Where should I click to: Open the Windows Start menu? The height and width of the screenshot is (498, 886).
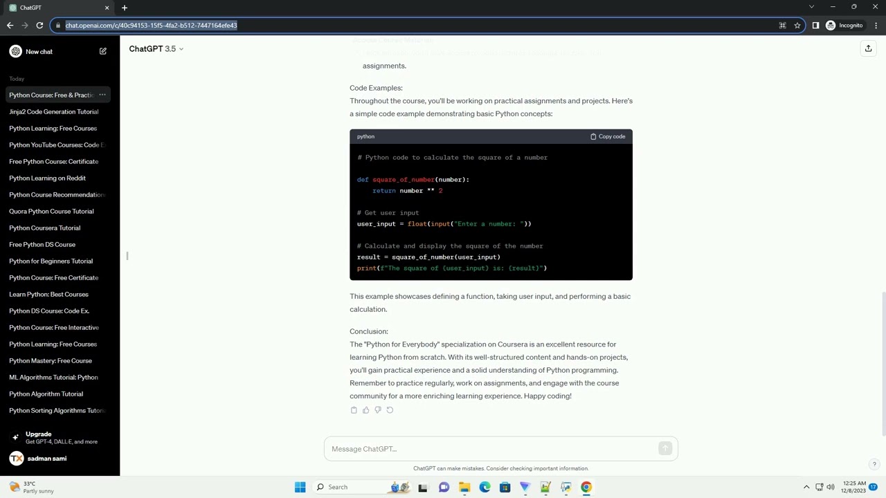(x=300, y=487)
